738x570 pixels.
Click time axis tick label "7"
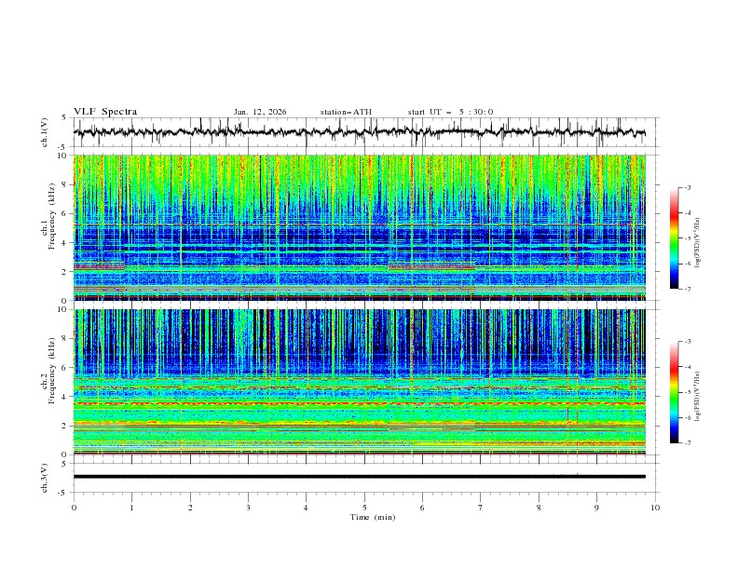tap(481, 508)
